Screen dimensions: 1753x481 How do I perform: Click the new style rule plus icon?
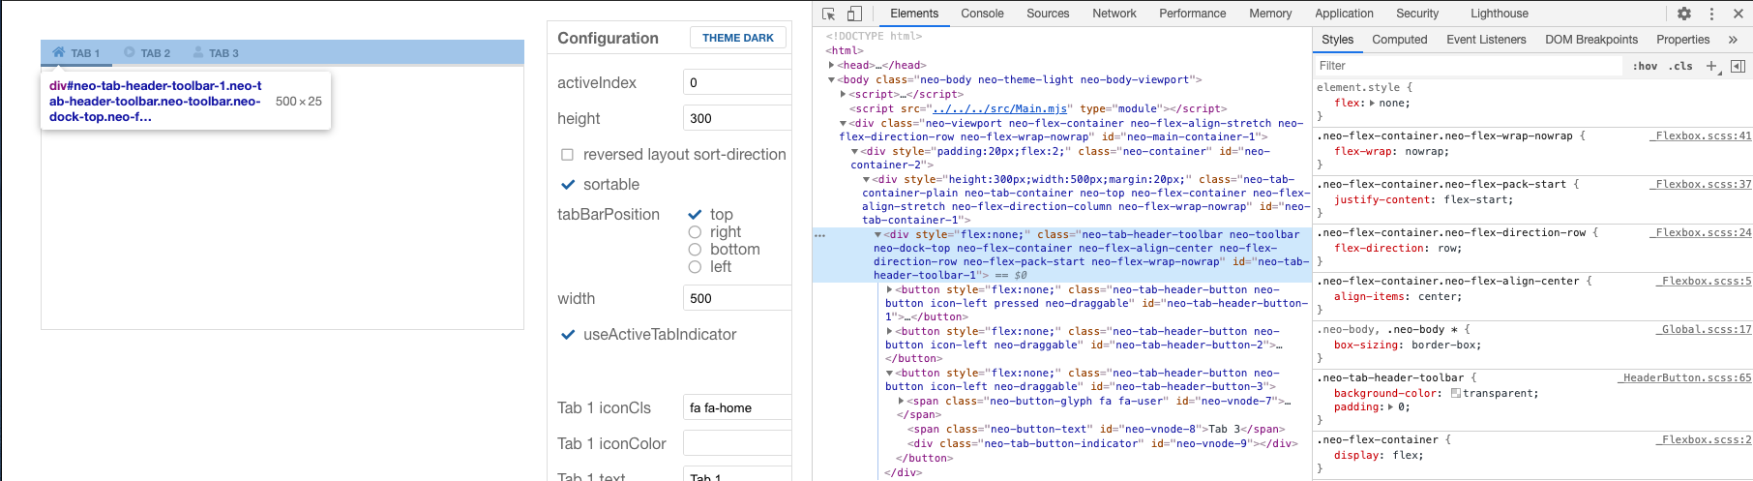pos(1712,66)
